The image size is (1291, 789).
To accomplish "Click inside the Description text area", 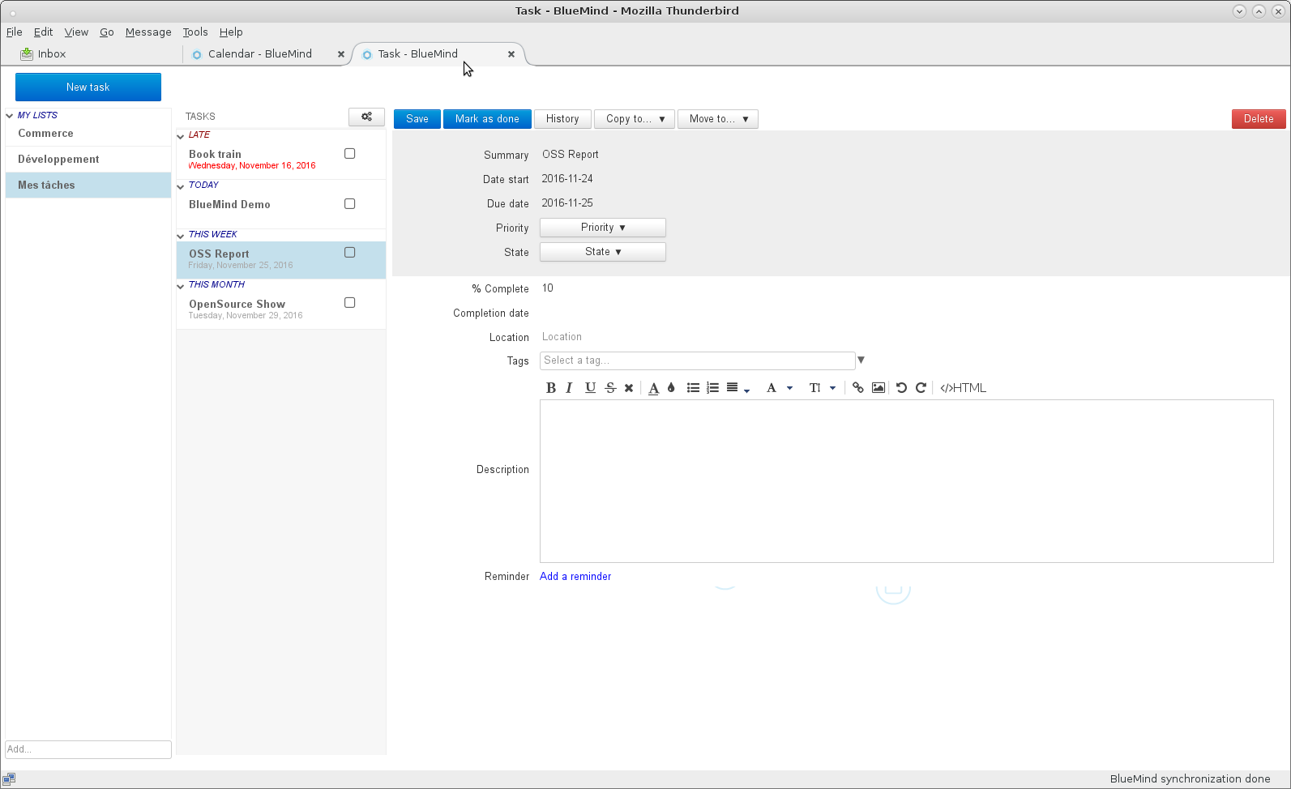I will 907,481.
